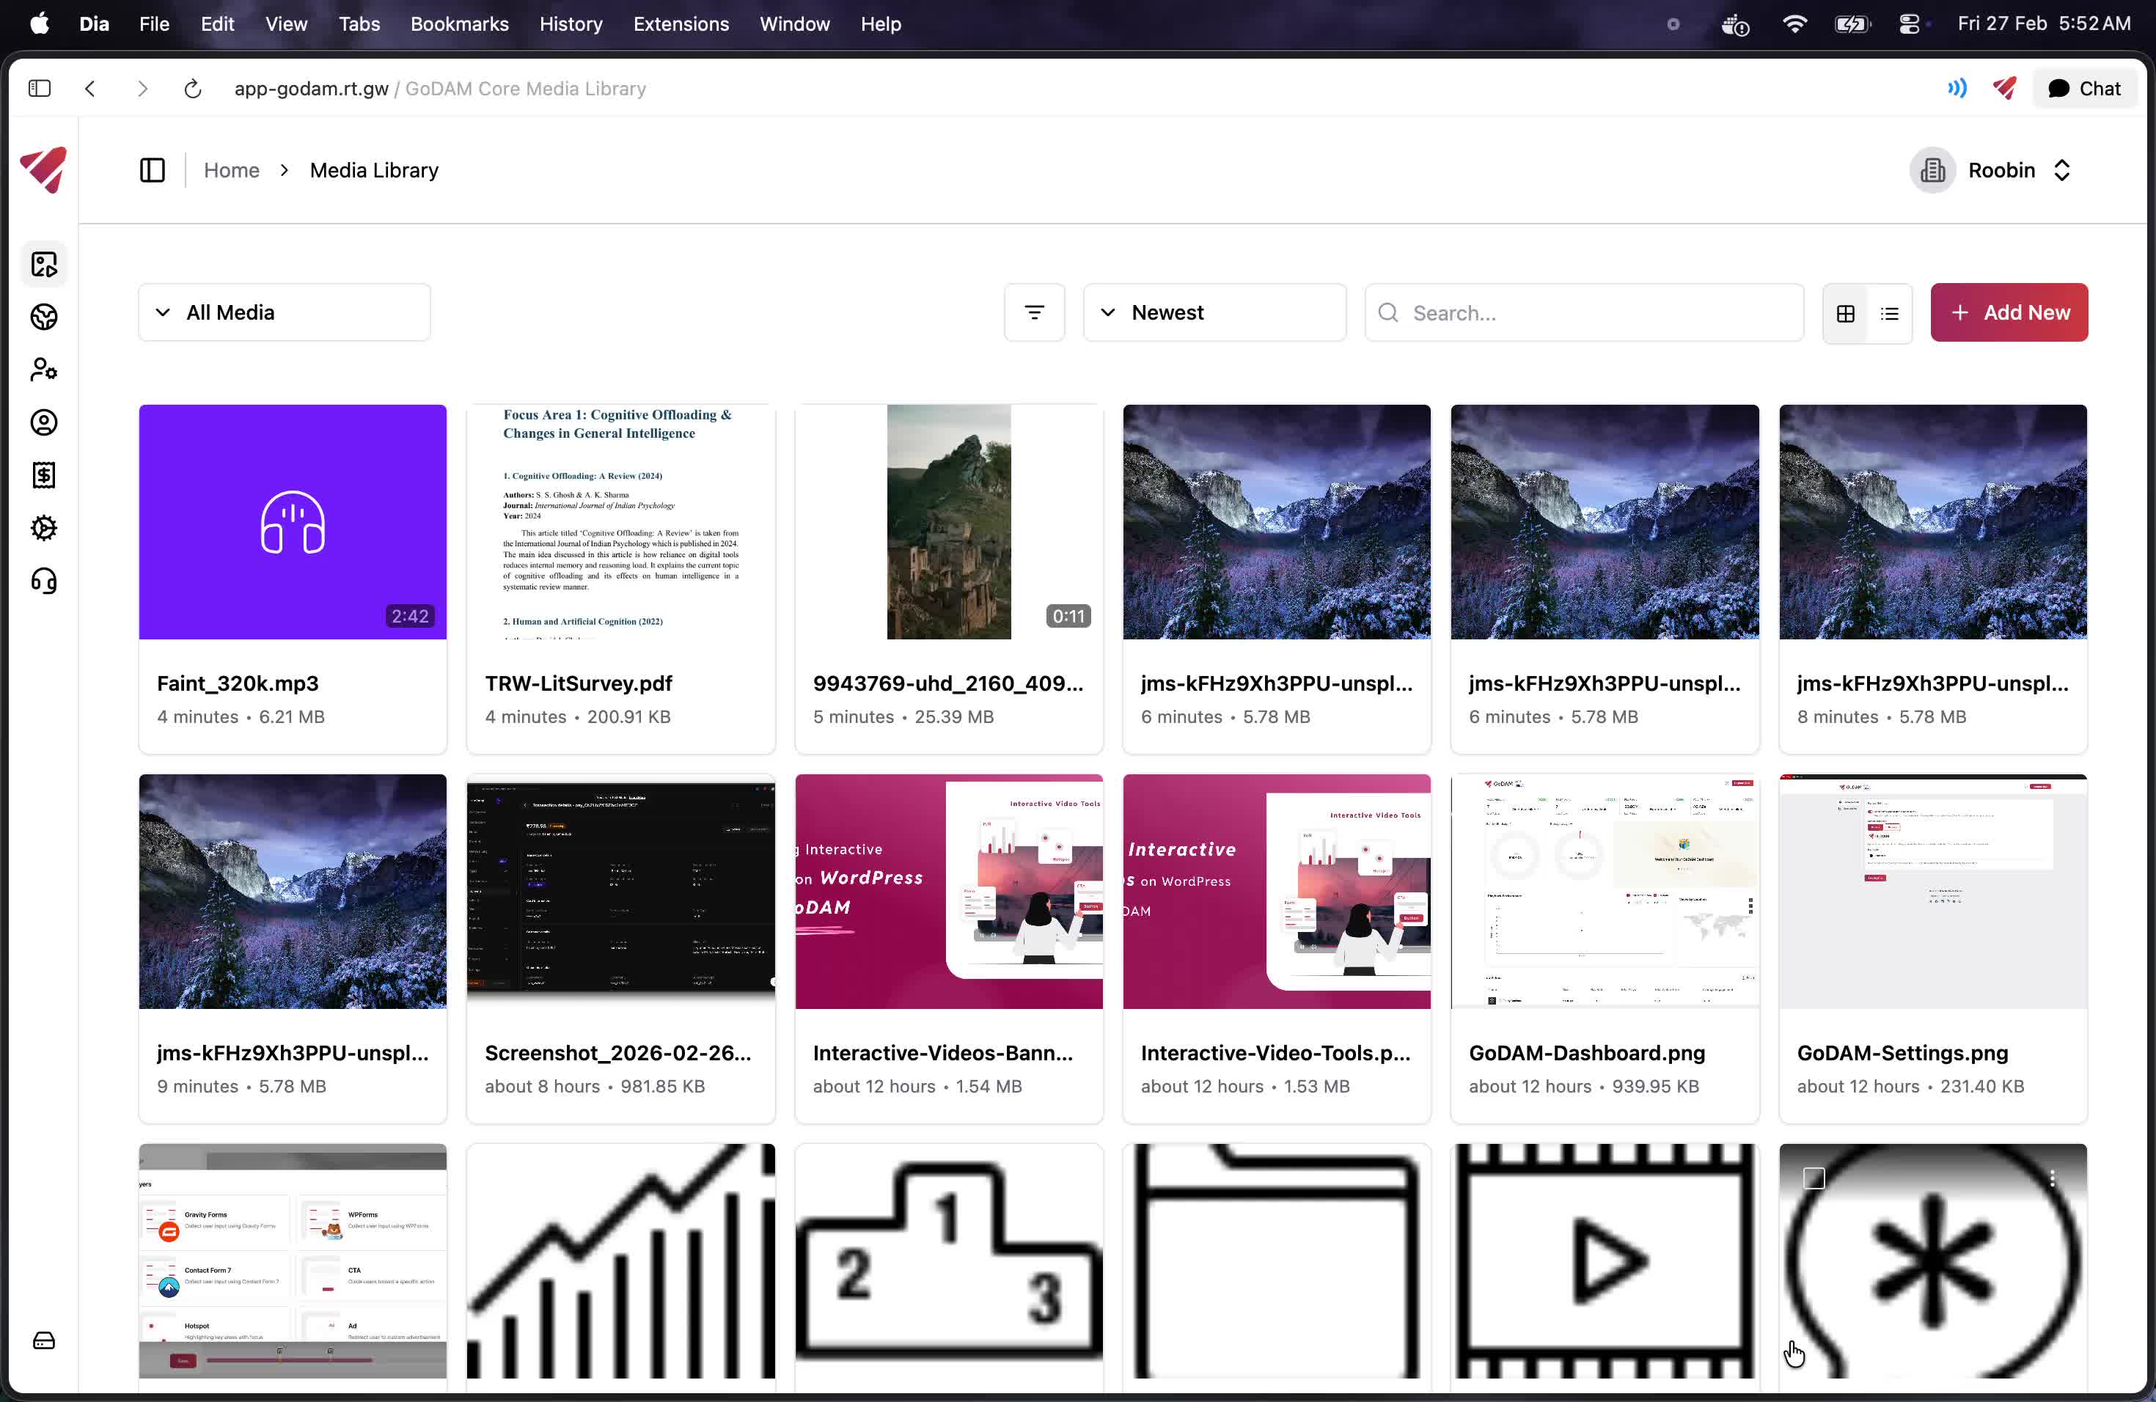
Task: Switch to grid view layout
Action: pyautogui.click(x=1845, y=313)
